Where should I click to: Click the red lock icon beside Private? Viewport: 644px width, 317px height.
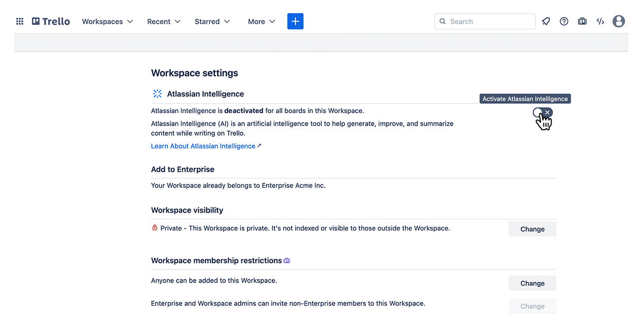coord(155,228)
